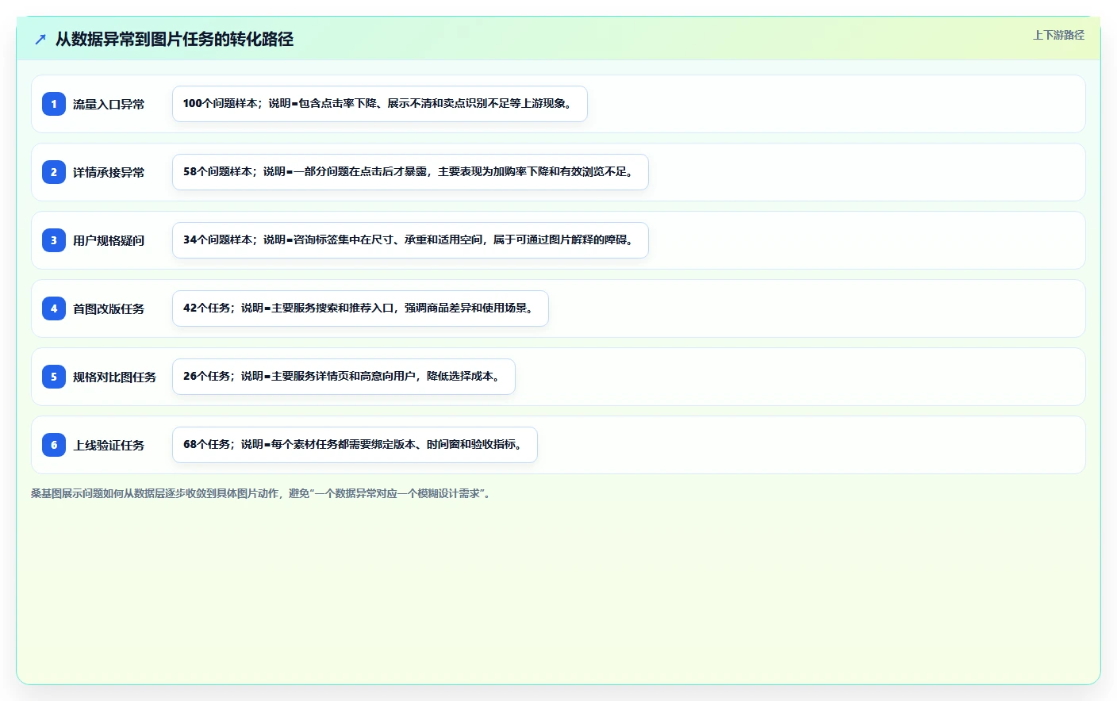This screenshot has width=1117, height=701.
Task: Click the 58个问题样本 description box
Action: click(410, 172)
